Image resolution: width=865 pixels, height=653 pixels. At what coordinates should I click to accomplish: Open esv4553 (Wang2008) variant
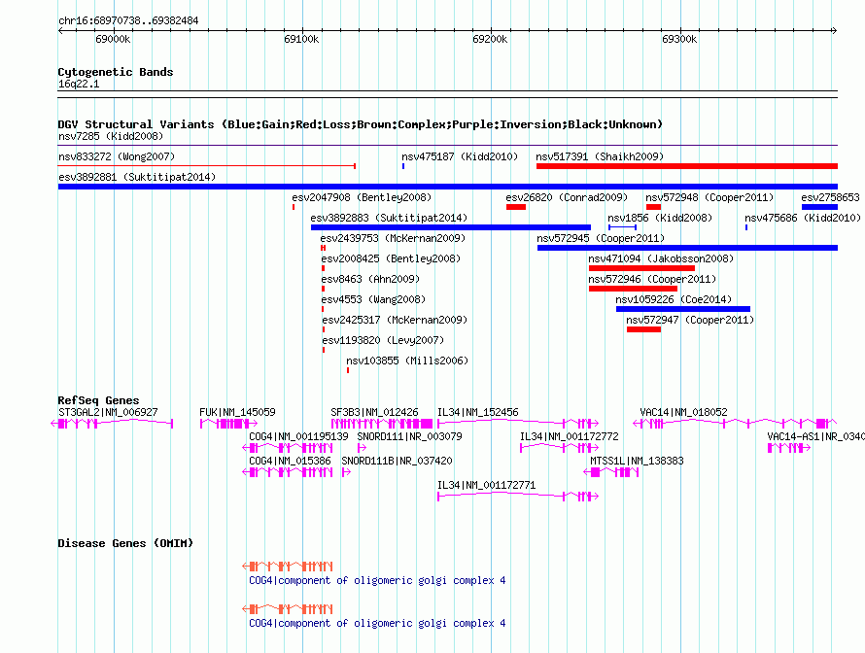click(373, 299)
